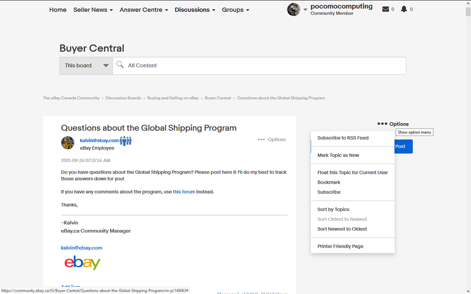The image size is (471, 294).
Task: Open Discussion Boards breadcrumb
Action: (x=123, y=98)
